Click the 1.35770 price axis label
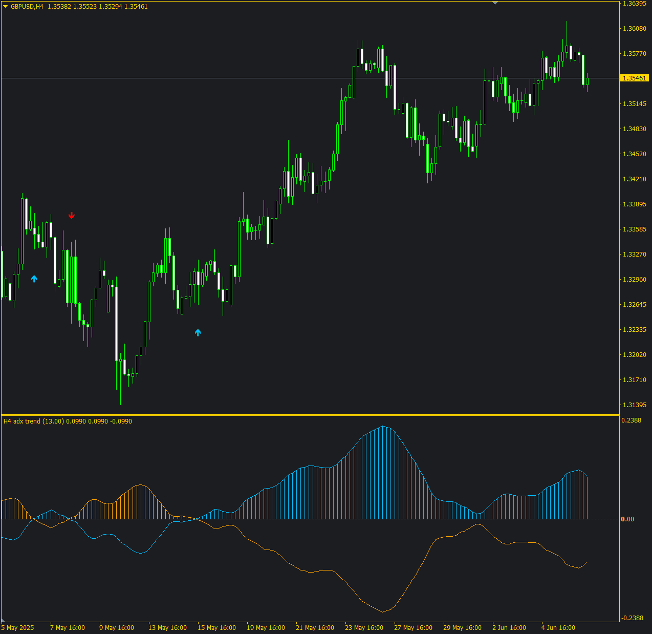 634,54
